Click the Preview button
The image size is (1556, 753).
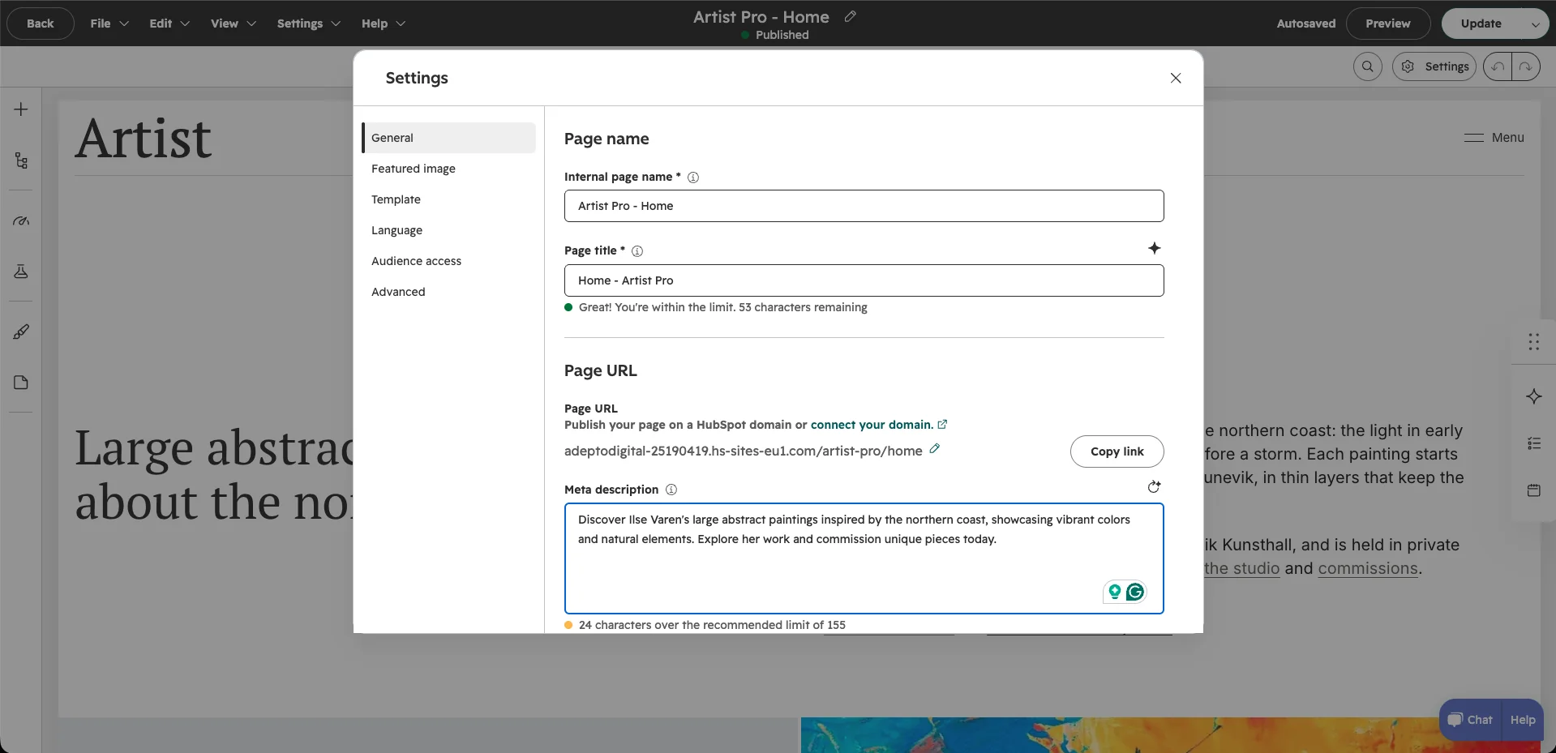tap(1387, 24)
